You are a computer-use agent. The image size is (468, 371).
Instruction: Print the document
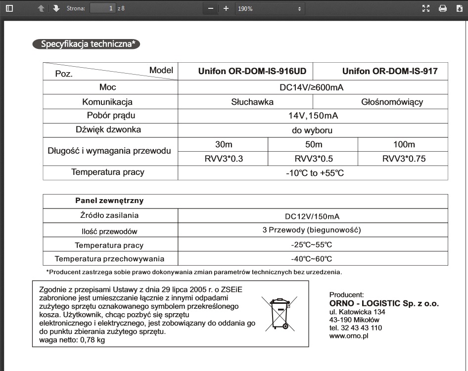coord(443,8)
